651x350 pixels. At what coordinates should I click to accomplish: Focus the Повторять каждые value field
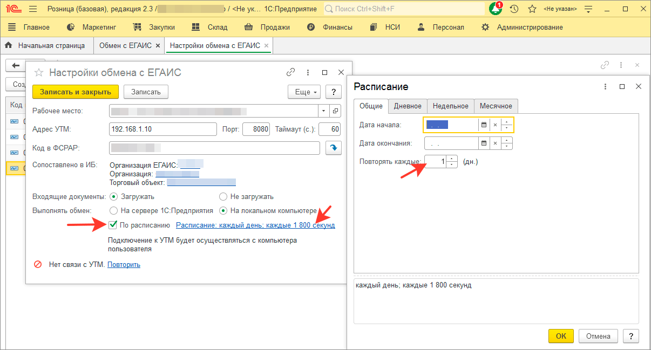(436, 161)
